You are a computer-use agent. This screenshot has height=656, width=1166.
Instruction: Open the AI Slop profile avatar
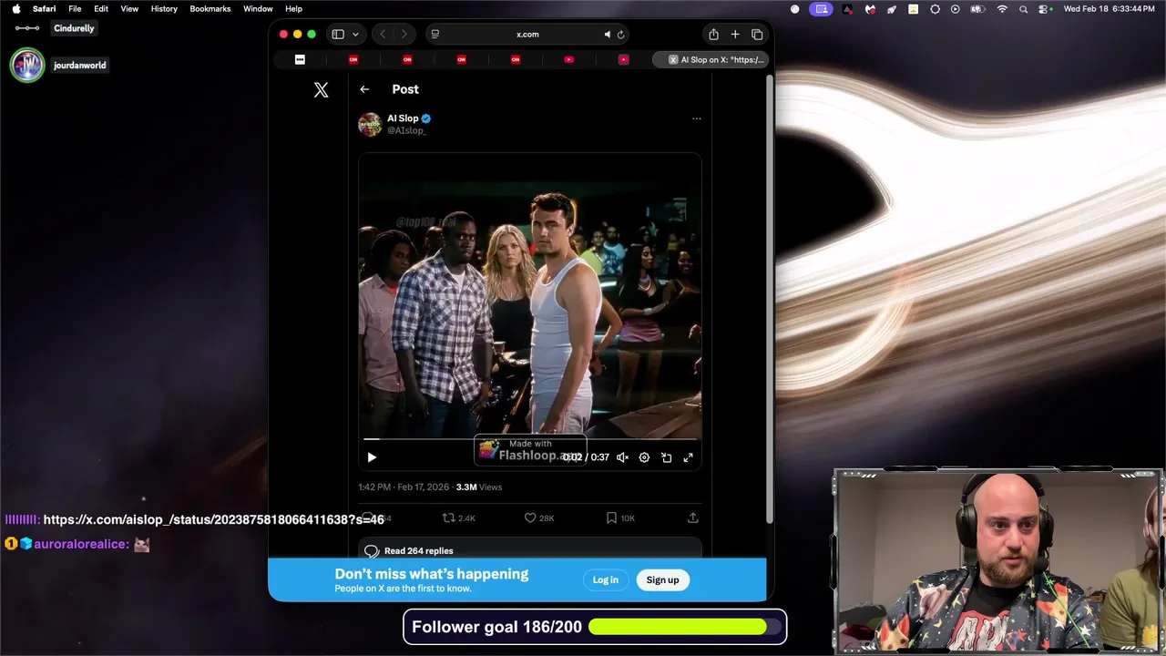point(370,124)
